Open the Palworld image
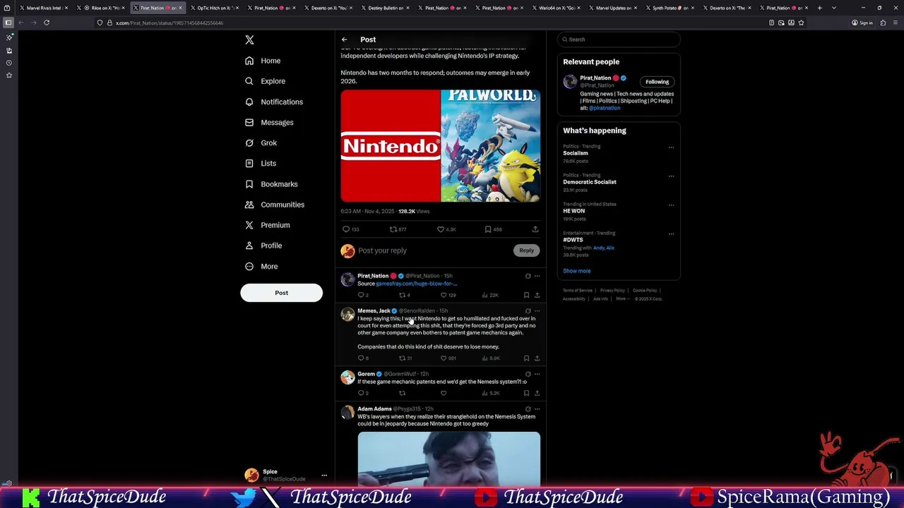The image size is (904, 508). (491, 146)
